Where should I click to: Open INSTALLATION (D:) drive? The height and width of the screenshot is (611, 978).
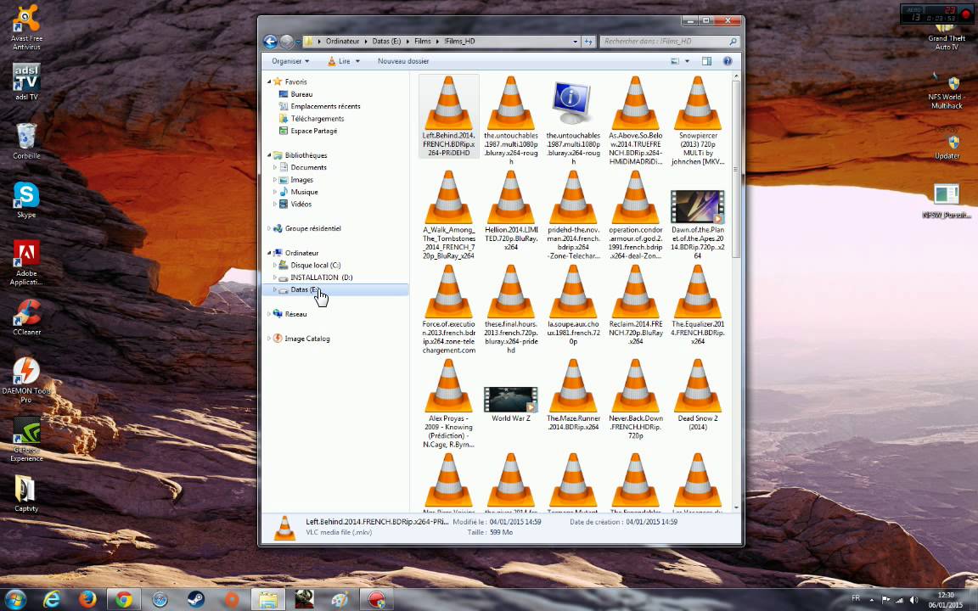[x=321, y=277]
